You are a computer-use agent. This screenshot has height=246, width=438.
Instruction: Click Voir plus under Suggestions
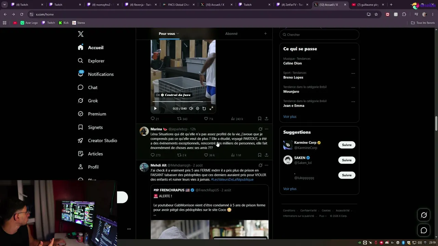coord(290,189)
